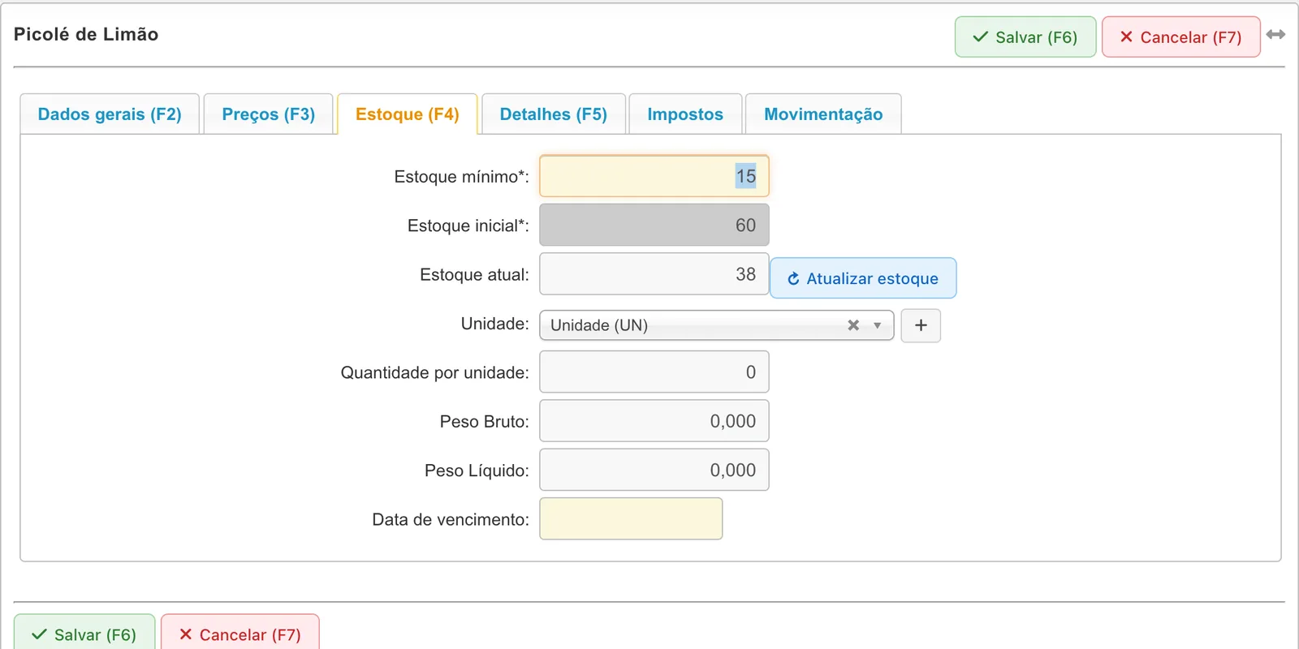Click the bottom Cancelar (F7) button

click(240, 634)
